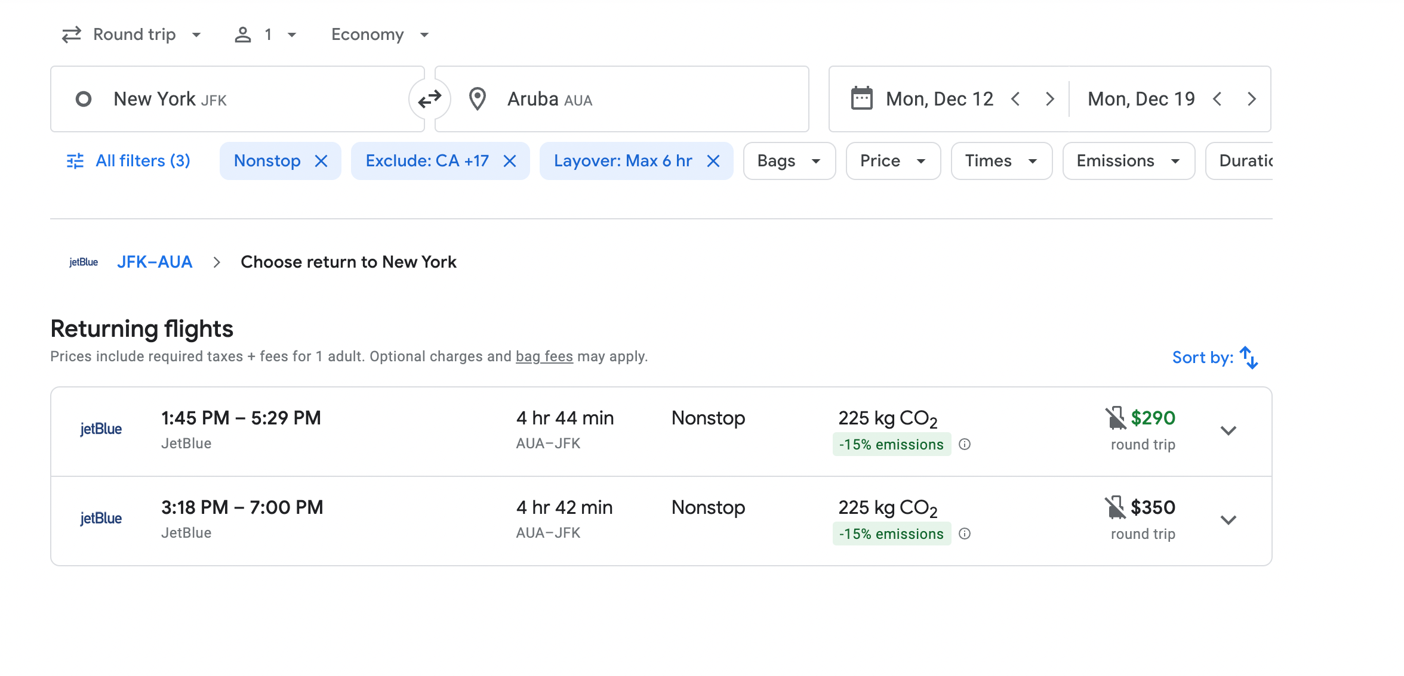Click the Sort by arrows icon

pos(1249,358)
